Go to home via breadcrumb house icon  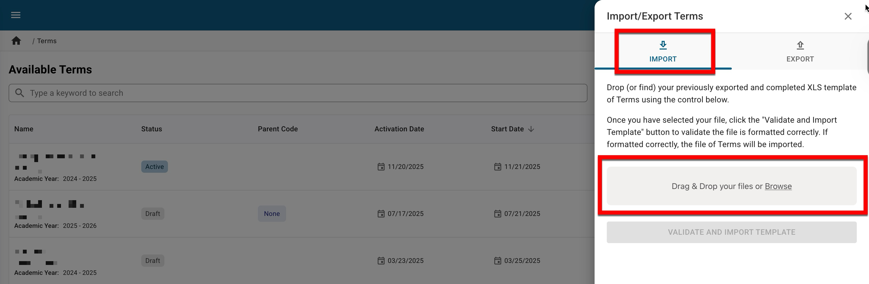pyautogui.click(x=16, y=41)
